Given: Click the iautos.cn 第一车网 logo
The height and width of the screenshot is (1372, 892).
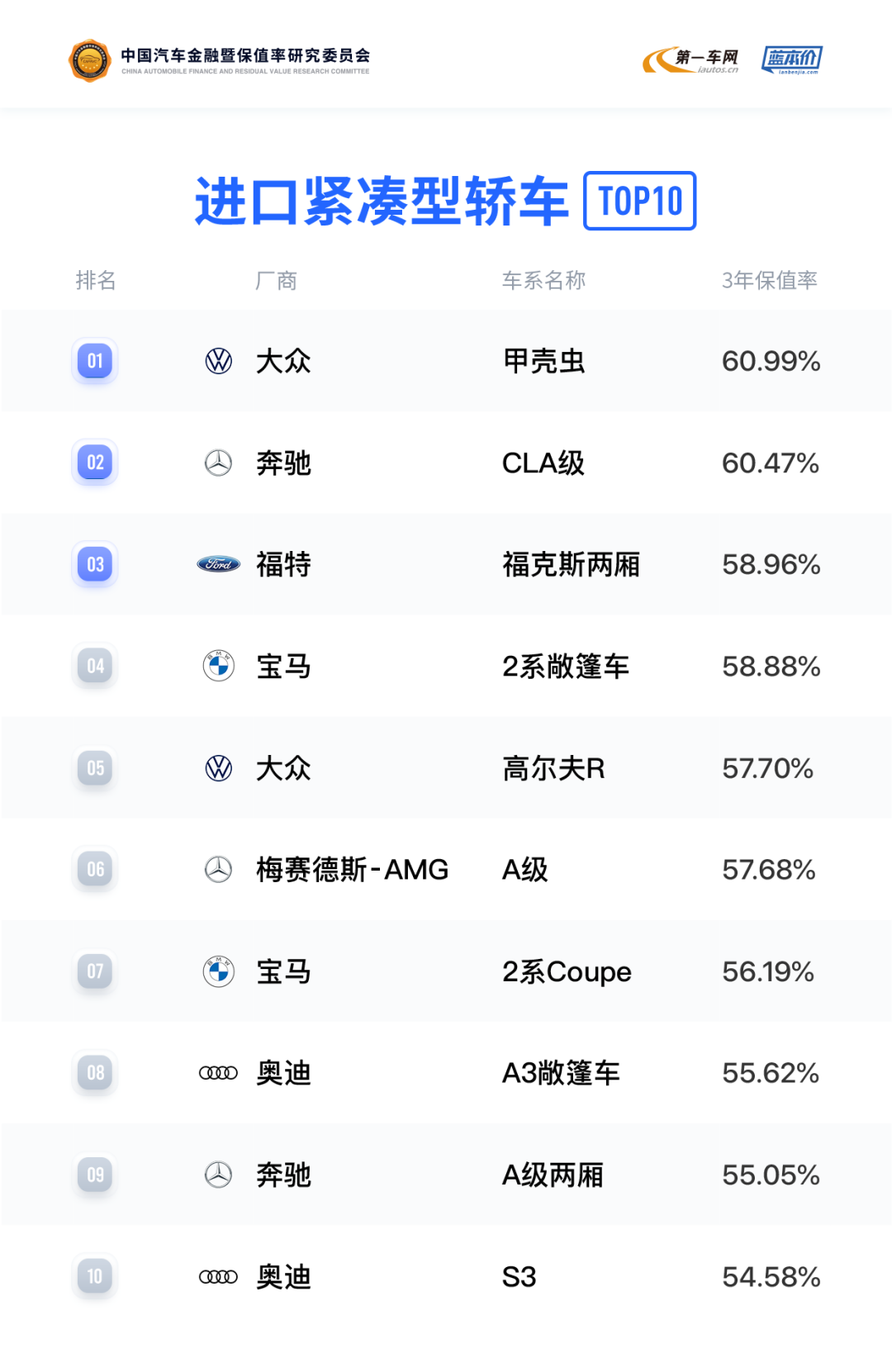Looking at the screenshot, I should click(691, 60).
